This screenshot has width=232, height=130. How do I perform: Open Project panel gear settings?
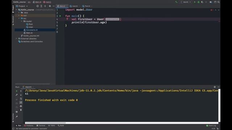pos(50,6)
